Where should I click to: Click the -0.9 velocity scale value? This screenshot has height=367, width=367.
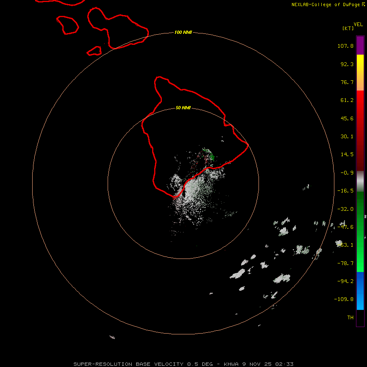347,173
